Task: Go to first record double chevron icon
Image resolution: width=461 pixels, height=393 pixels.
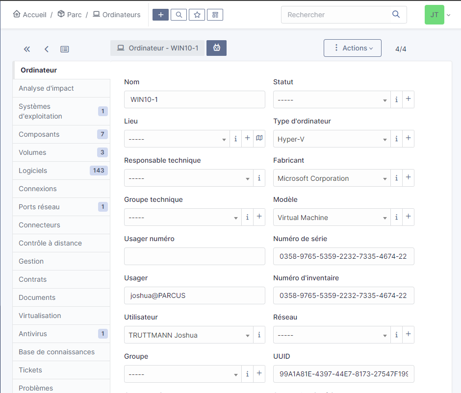Action: pos(27,49)
